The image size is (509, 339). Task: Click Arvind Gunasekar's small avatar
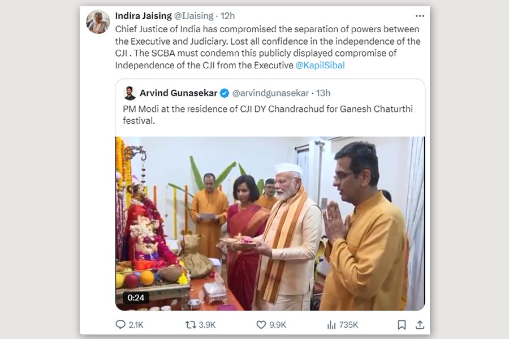tap(130, 93)
